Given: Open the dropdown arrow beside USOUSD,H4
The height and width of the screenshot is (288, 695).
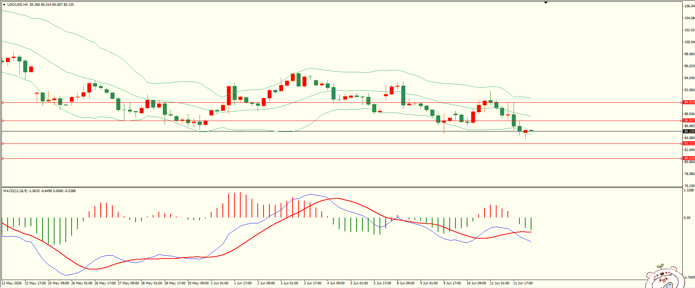Looking at the screenshot, I should pos(4,5).
